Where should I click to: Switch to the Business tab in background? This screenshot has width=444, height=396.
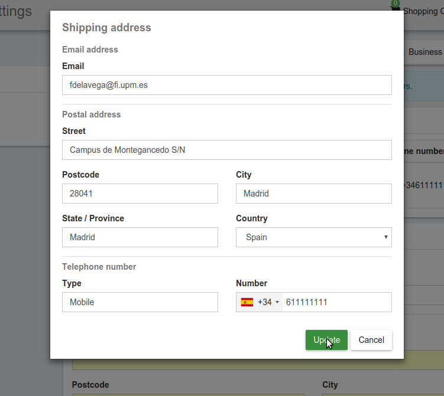tap(424, 52)
